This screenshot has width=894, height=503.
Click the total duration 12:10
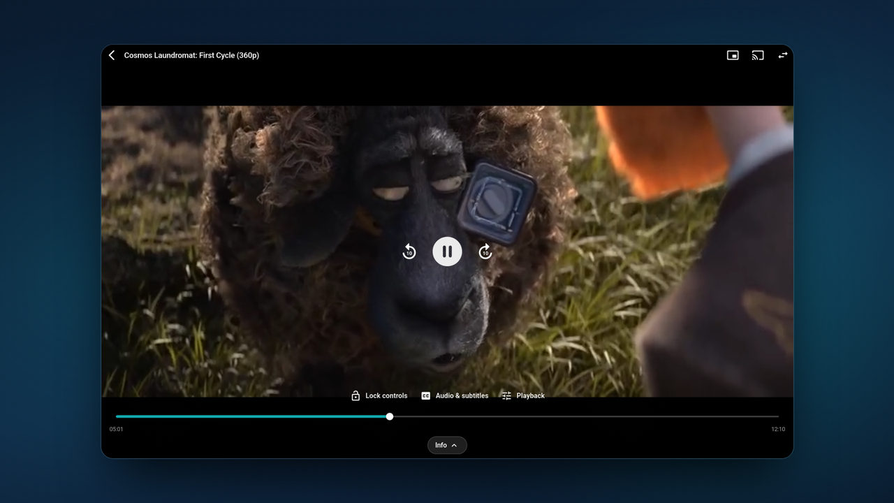point(778,429)
